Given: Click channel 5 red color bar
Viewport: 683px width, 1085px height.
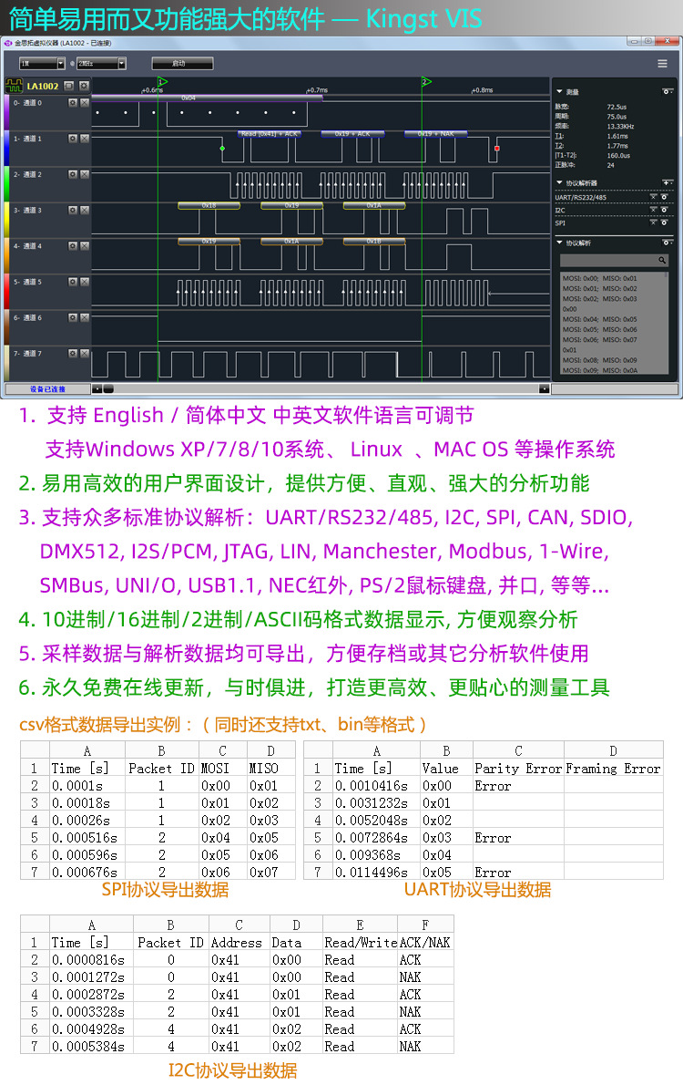Looking at the screenshot, I should (x=7, y=291).
